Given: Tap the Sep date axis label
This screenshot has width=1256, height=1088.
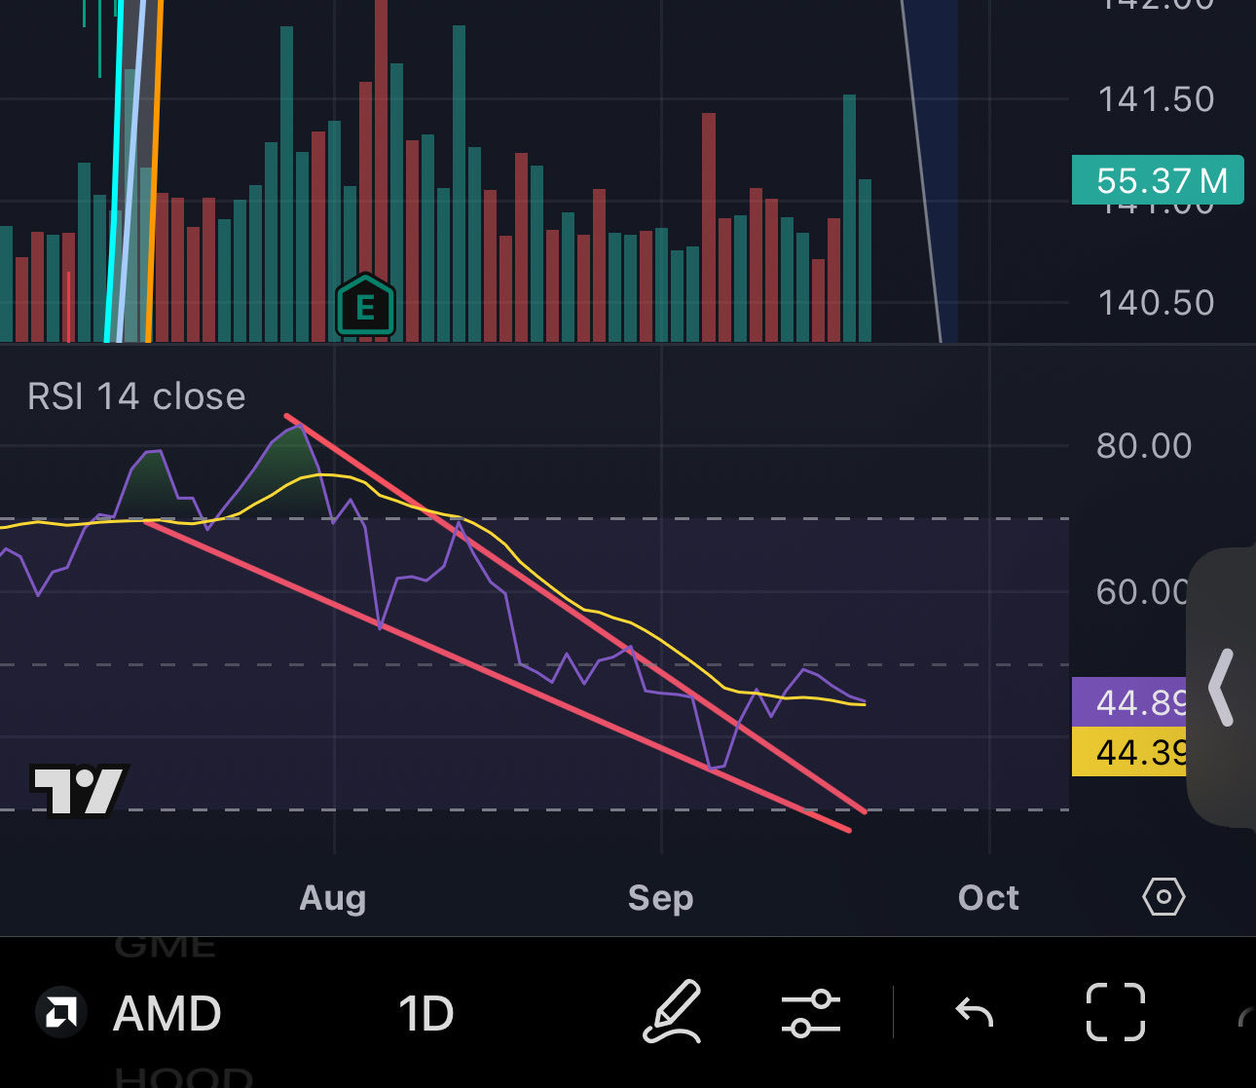Looking at the screenshot, I should pyautogui.click(x=660, y=897).
